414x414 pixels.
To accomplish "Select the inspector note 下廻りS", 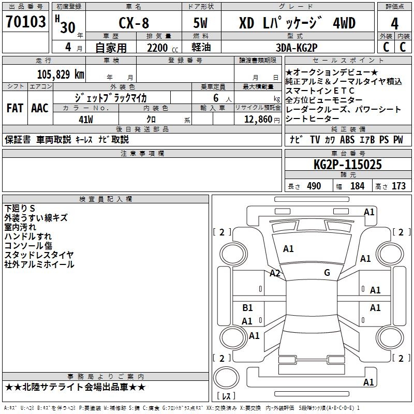I will tap(20, 209).
